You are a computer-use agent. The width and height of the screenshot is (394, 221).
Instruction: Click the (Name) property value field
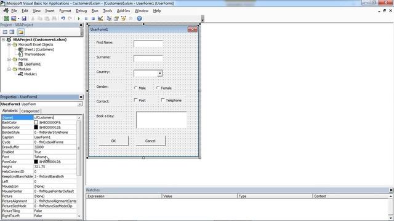click(x=55, y=117)
